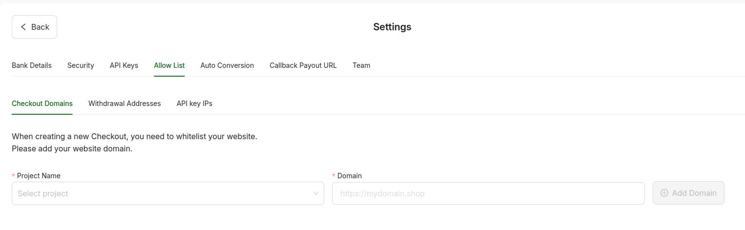745x230 pixels.
Task: Open the Select project combo box
Action: click(x=168, y=193)
